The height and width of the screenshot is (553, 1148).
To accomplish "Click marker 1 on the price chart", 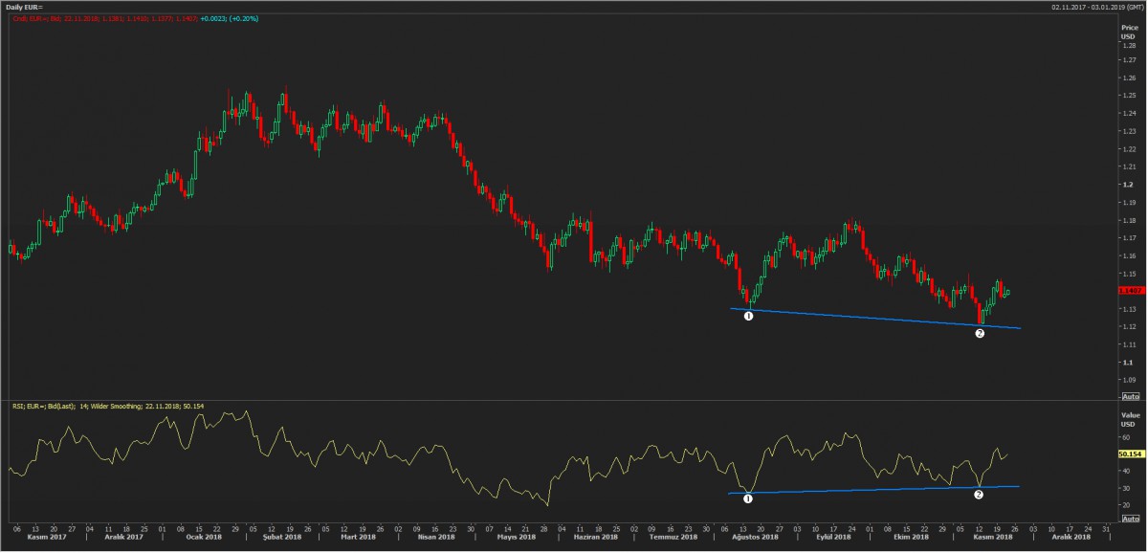I will click(748, 315).
